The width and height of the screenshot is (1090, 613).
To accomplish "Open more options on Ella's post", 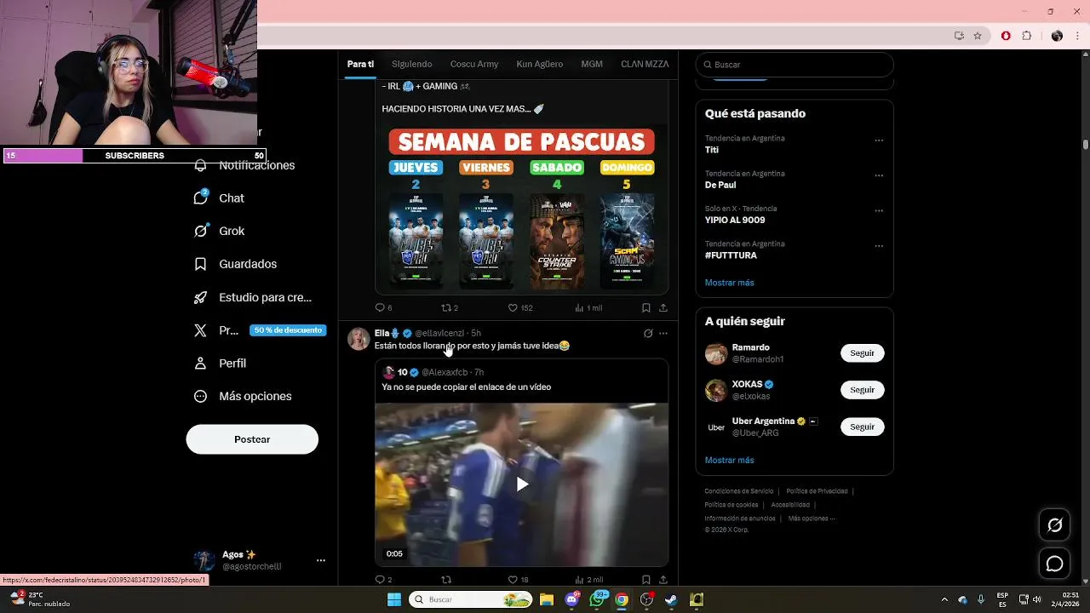I will (663, 333).
